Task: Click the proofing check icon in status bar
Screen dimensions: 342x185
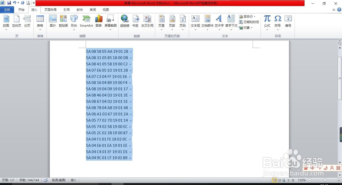Action: [x=45, y=180]
